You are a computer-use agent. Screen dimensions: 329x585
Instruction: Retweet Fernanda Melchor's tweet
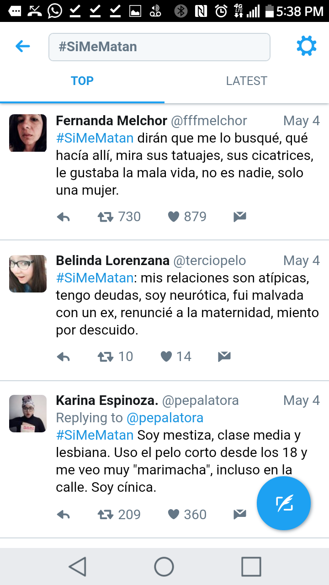106,217
